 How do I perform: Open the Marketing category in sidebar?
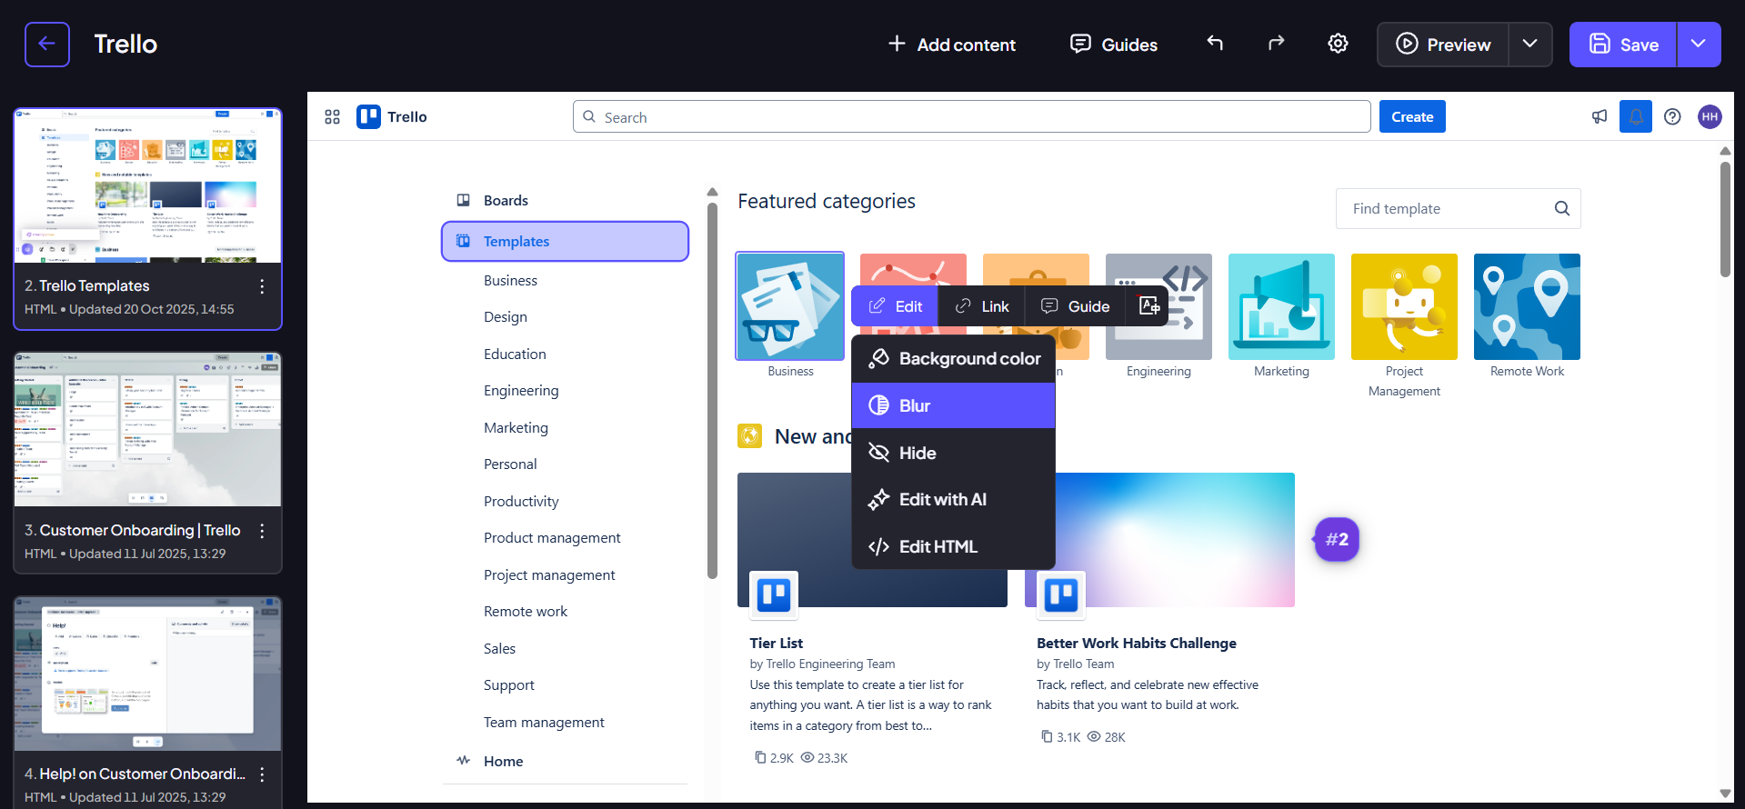516,427
